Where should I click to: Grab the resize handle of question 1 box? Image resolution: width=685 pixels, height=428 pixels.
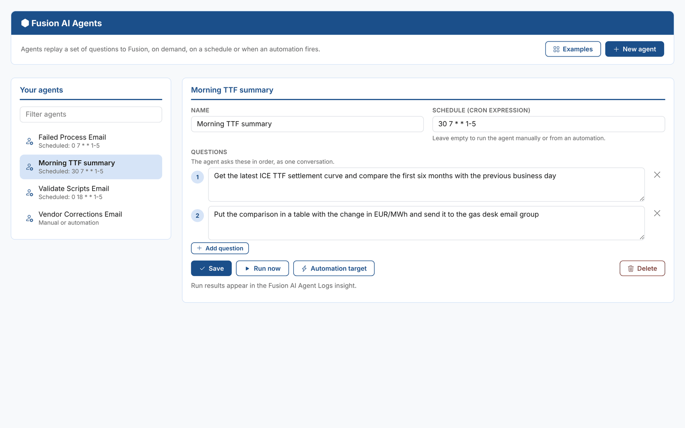tap(642, 199)
